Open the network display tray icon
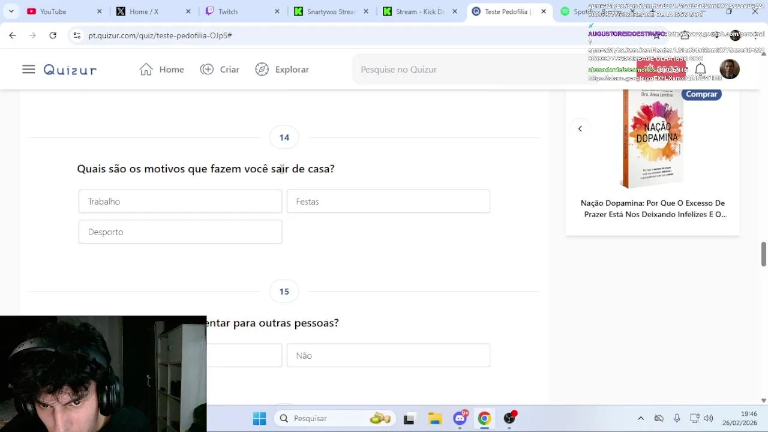This screenshot has width=768, height=432. [695, 418]
